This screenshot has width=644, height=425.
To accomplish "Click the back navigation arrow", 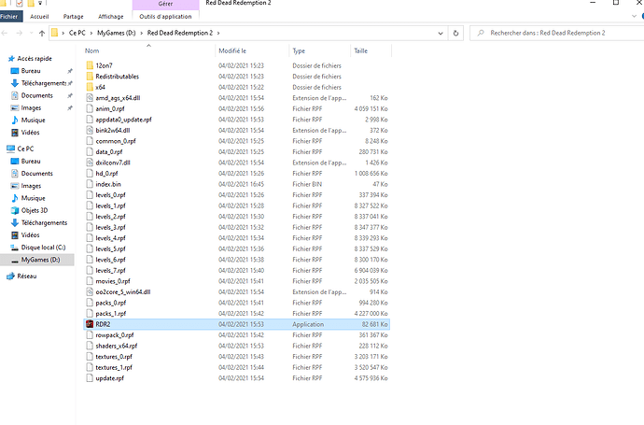I will [5, 33].
